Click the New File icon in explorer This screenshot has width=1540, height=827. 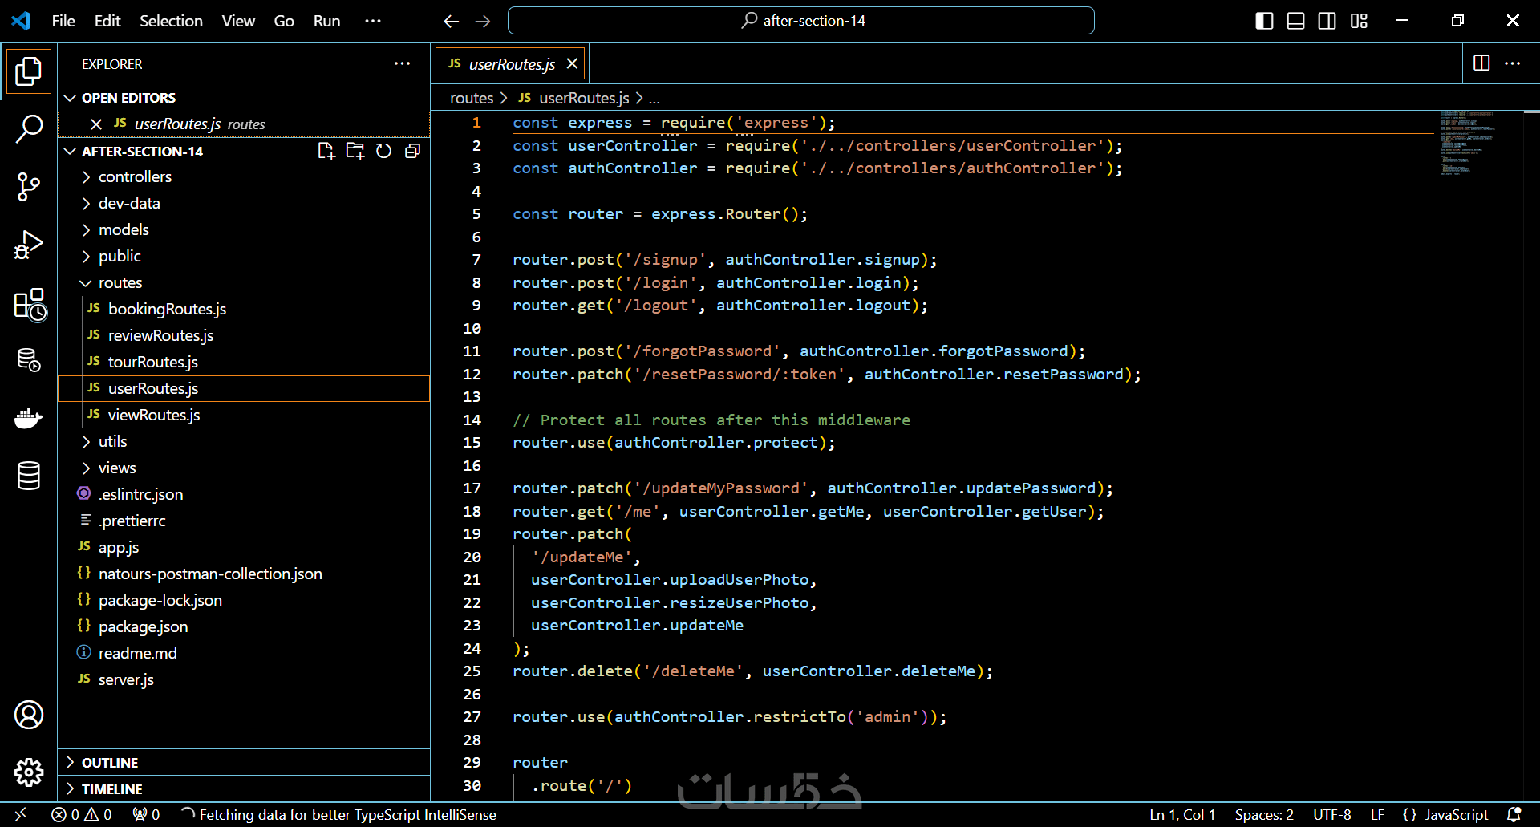tap(326, 152)
